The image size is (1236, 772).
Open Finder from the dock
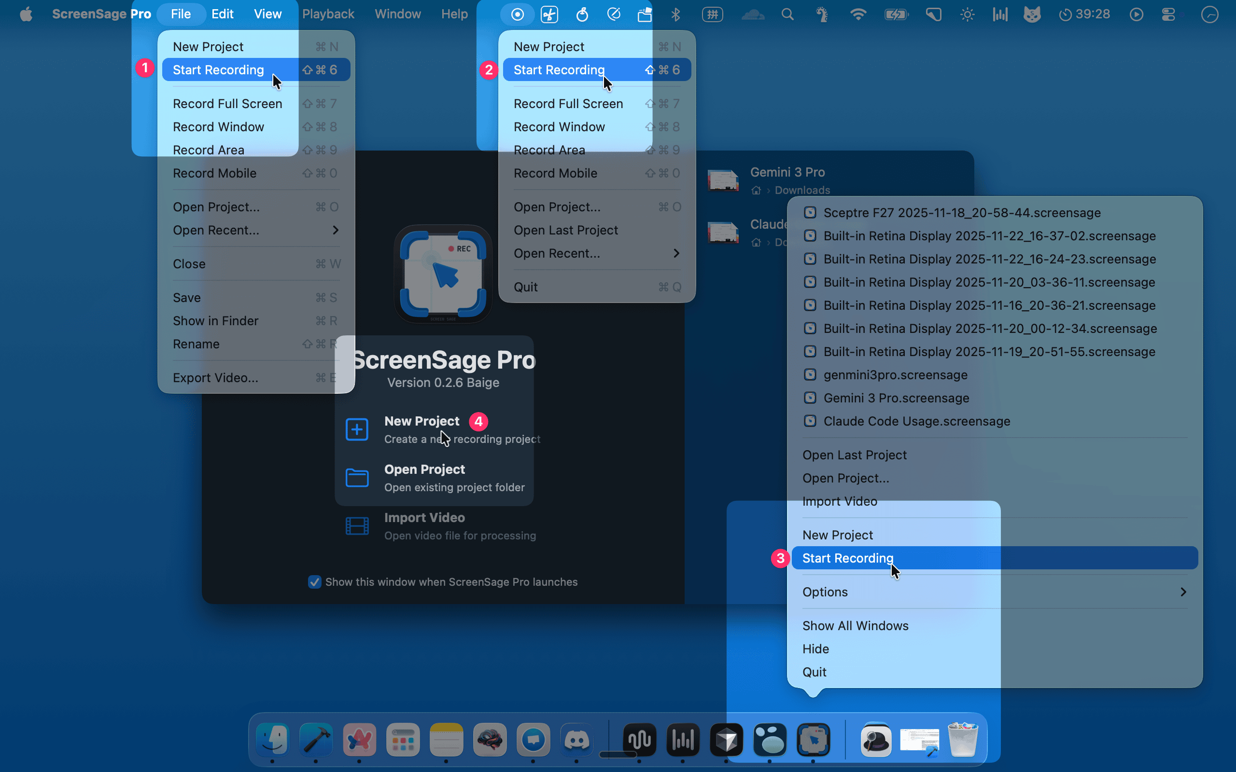pos(272,739)
